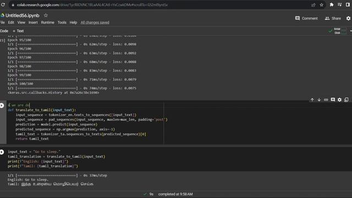
Task: Open the Tools menu
Action: point(62,23)
